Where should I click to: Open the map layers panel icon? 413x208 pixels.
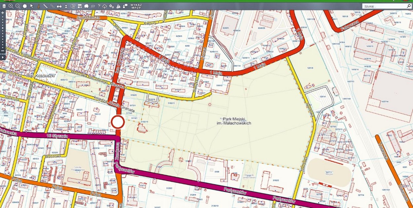(4, 6)
